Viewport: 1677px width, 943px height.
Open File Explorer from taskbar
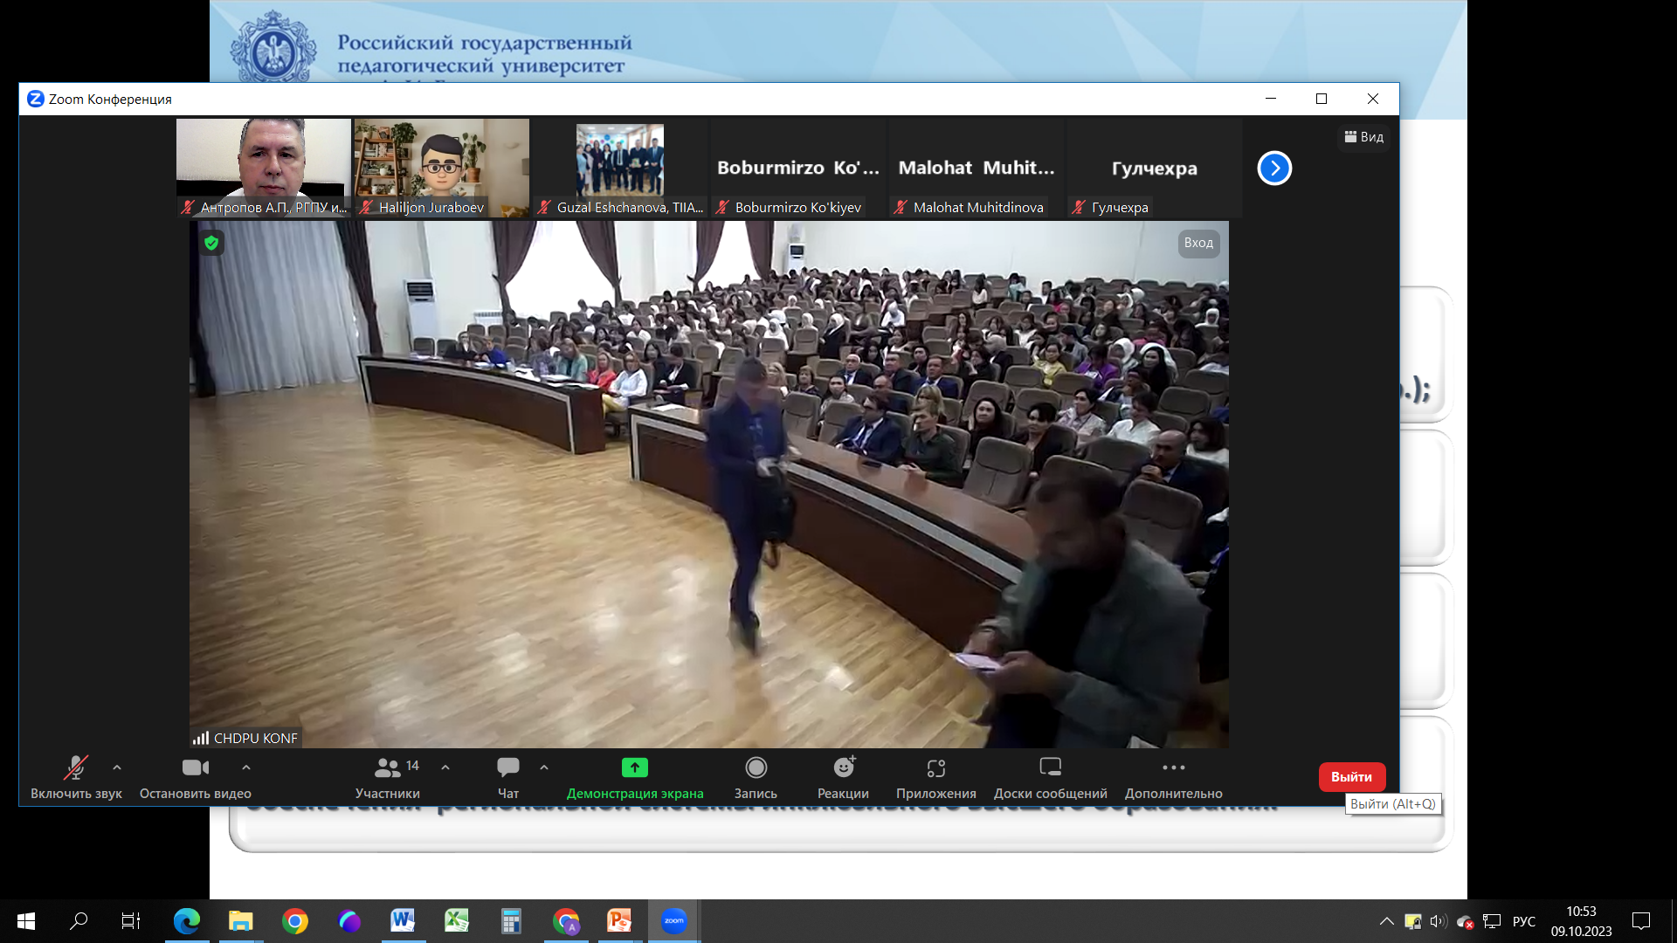(x=241, y=920)
